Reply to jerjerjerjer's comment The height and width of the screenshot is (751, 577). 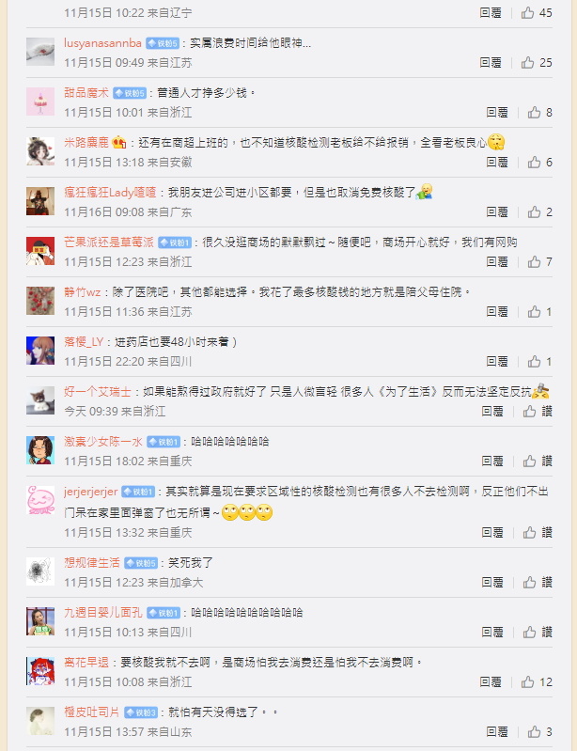coord(492,533)
